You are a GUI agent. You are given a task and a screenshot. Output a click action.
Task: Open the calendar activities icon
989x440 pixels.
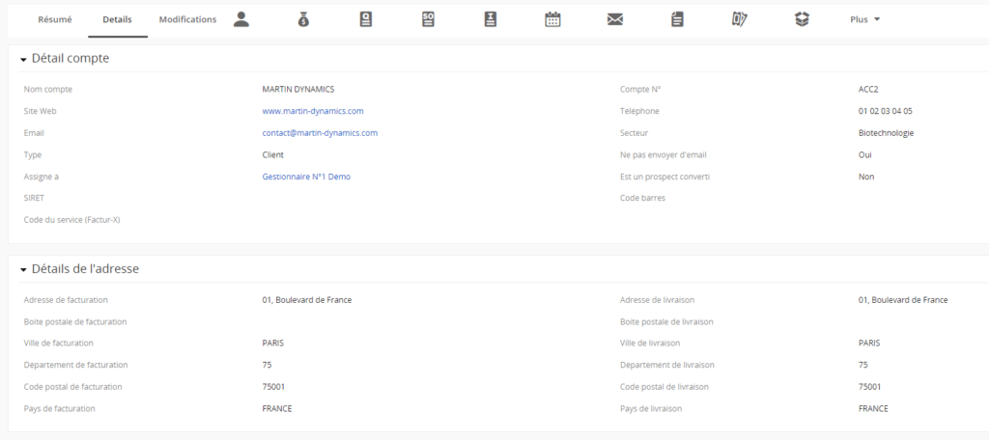(x=552, y=19)
